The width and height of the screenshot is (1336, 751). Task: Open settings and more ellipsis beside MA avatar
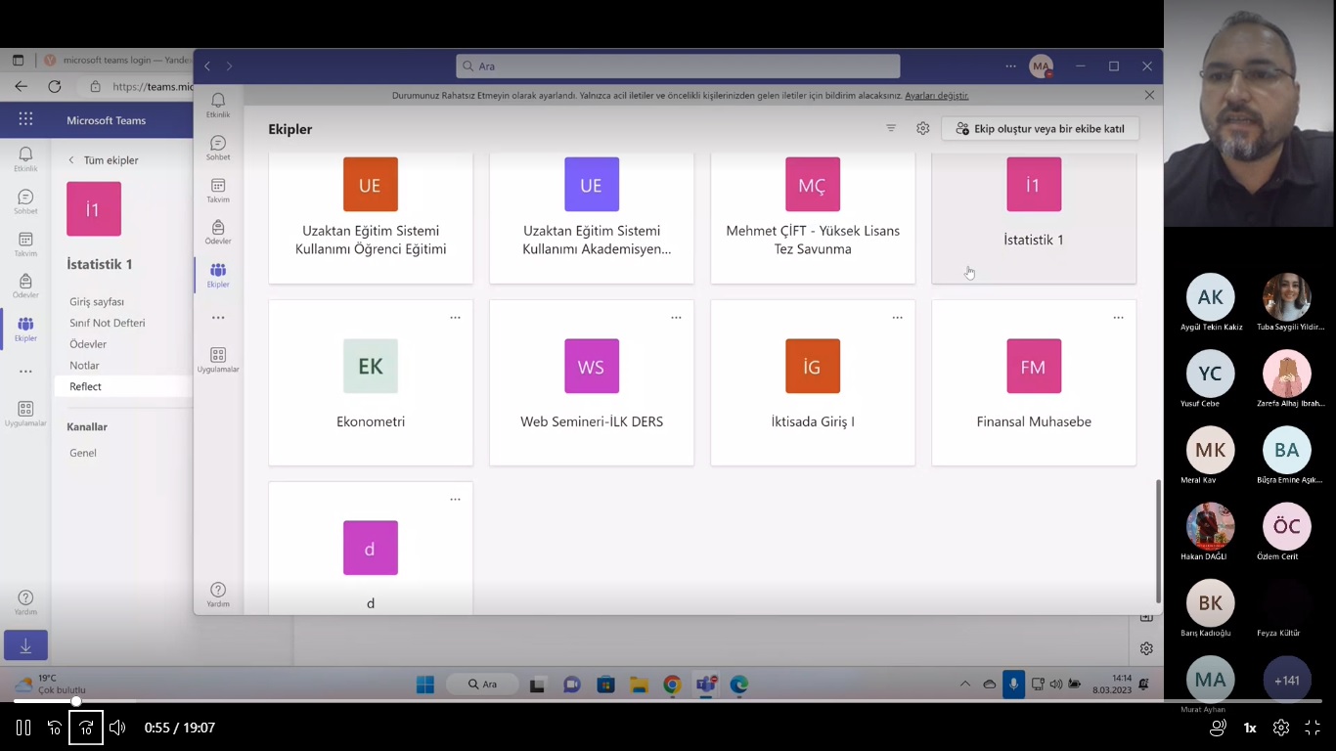[x=1010, y=66]
